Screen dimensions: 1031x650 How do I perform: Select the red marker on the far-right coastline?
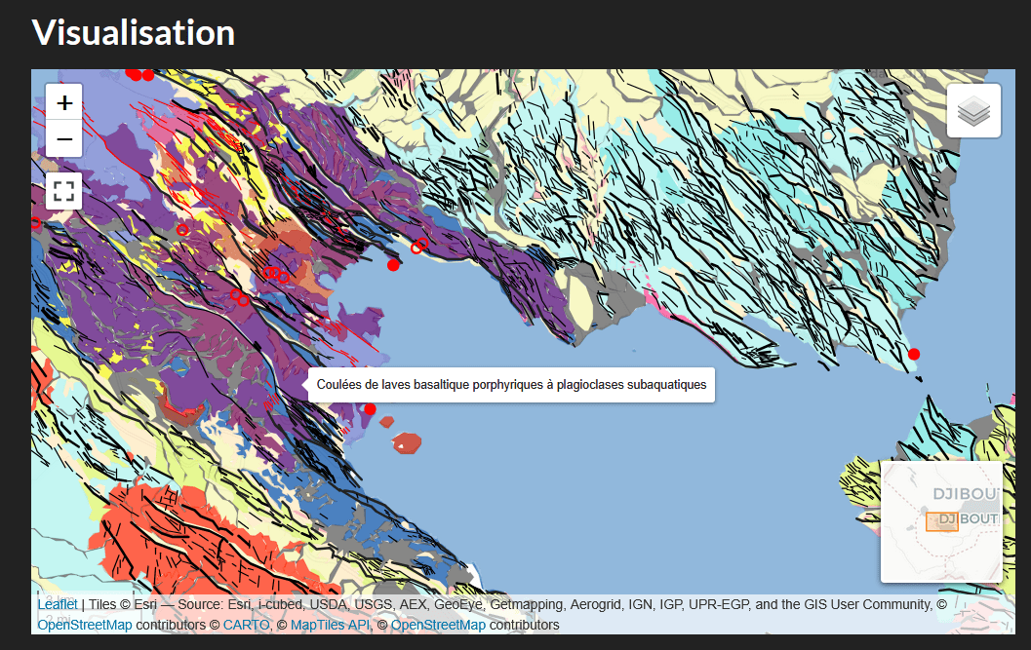[914, 354]
